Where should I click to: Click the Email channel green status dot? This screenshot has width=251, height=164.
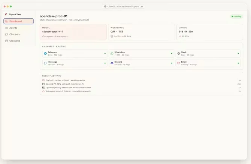238,63
